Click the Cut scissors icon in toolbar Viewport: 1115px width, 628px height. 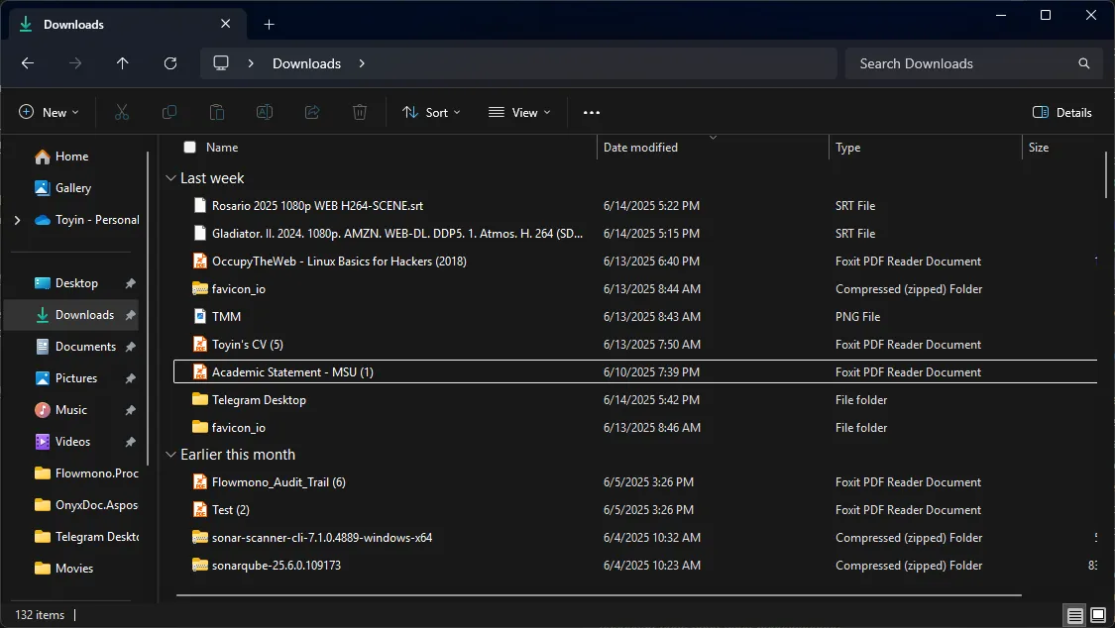click(x=122, y=113)
